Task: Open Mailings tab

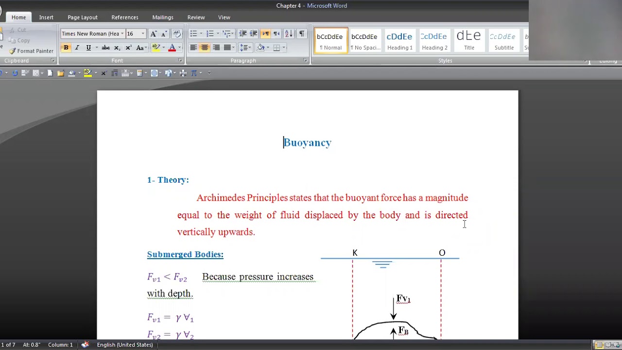Action: [163, 17]
